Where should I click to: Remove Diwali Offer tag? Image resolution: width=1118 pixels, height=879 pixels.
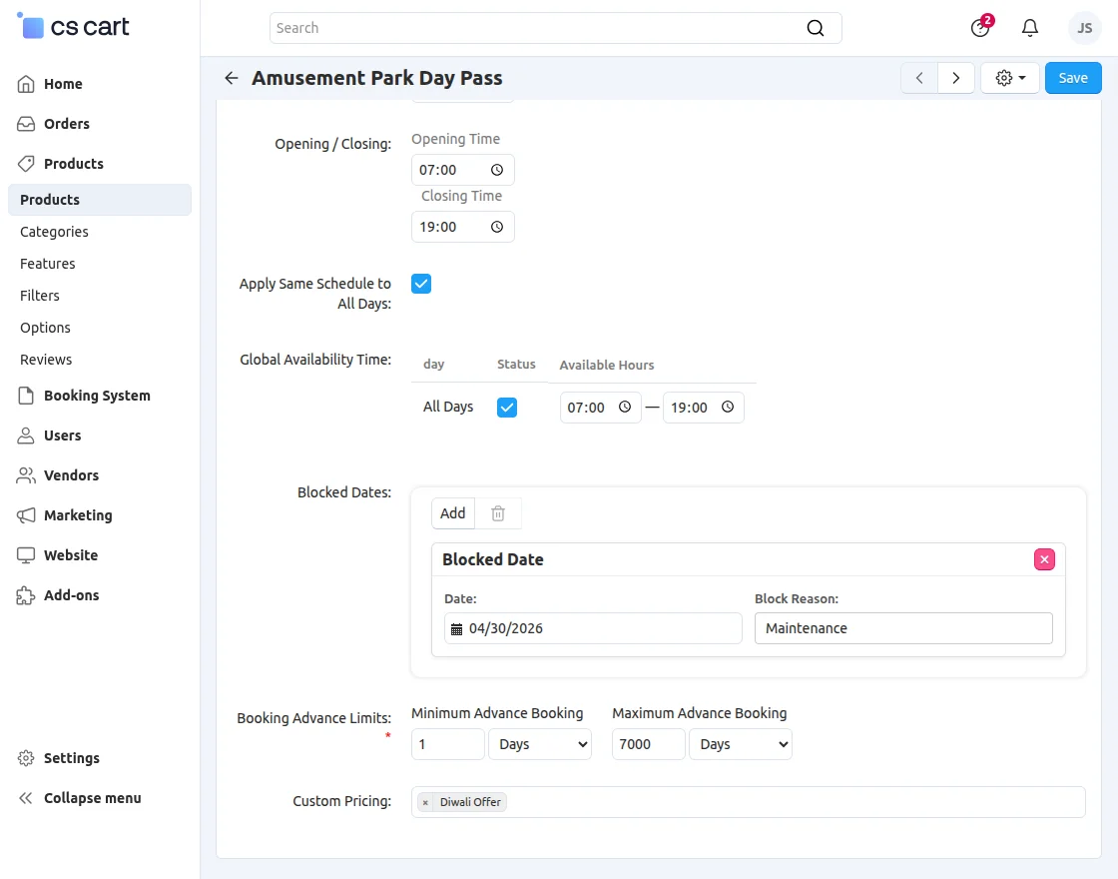tap(425, 802)
